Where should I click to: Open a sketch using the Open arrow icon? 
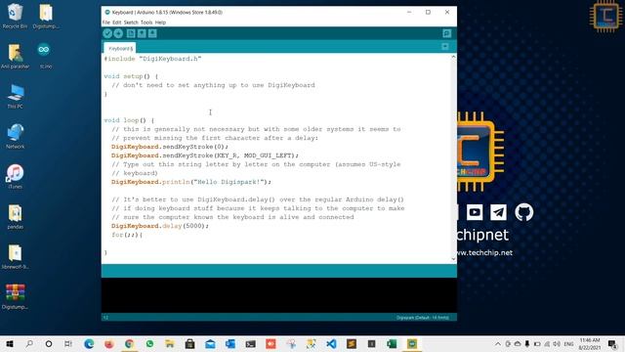(x=142, y=33)
